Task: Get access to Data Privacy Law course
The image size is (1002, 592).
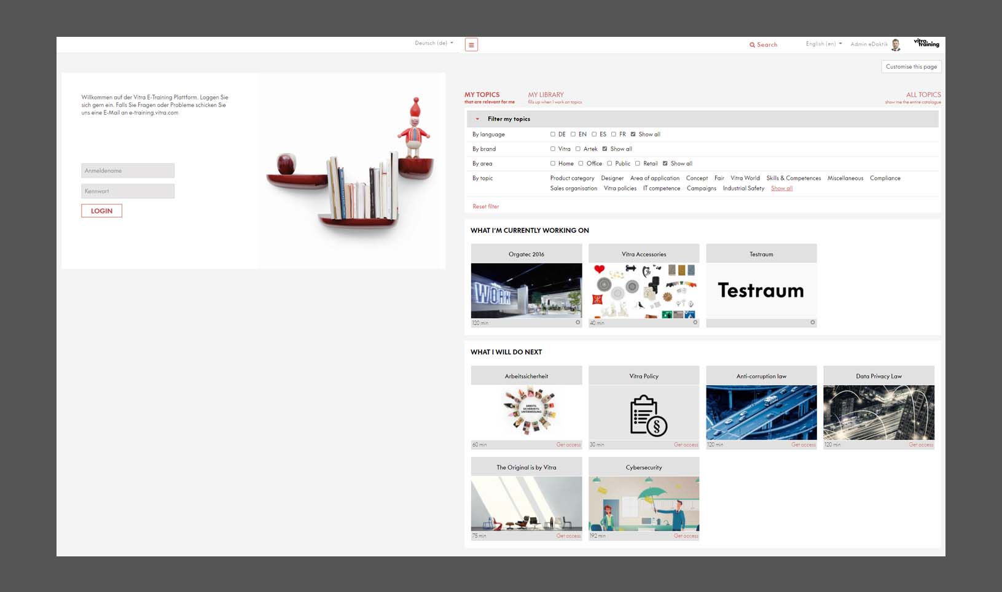Action: tap(921, 445)
